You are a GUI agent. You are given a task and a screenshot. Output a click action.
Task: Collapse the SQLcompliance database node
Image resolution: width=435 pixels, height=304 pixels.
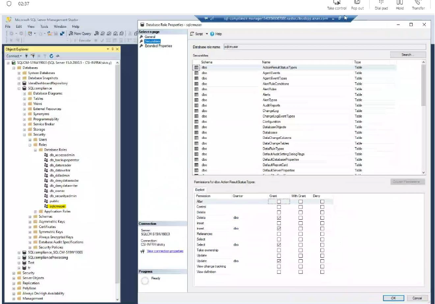(19, 89)
